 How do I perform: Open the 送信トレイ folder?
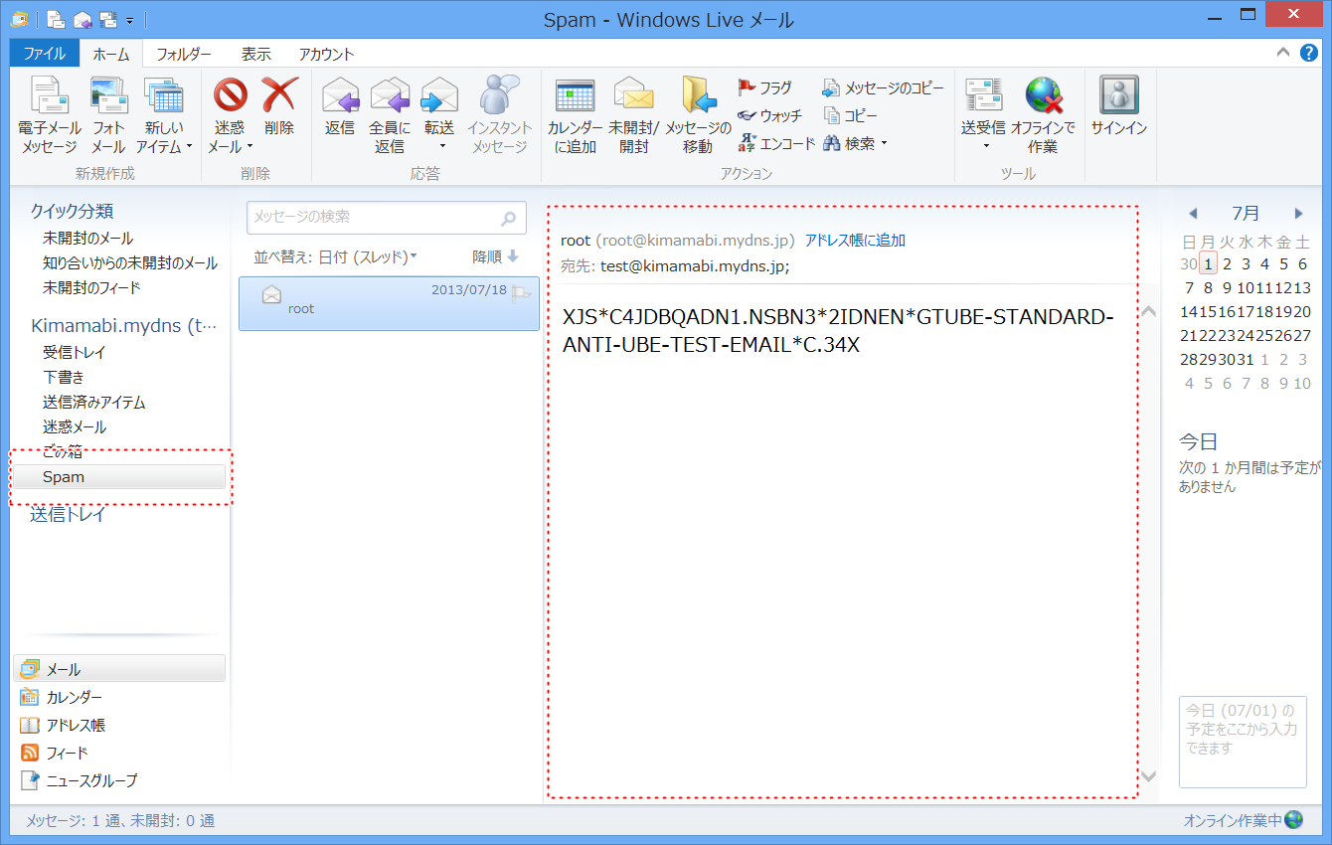coord(68,515)
